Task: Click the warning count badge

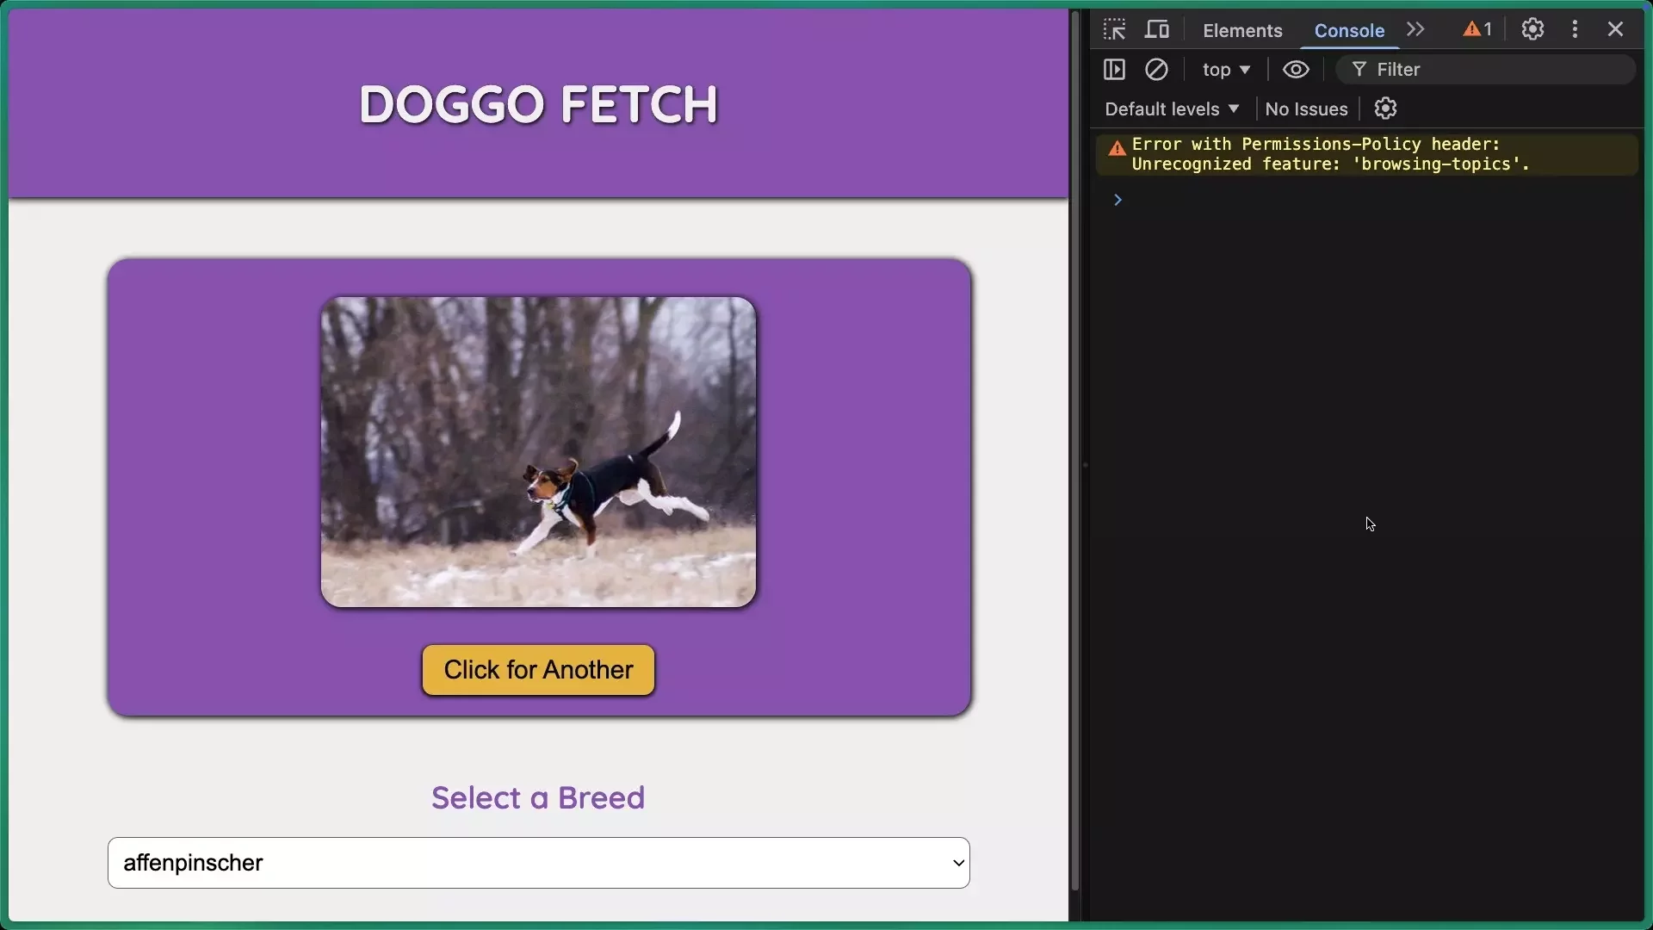Action: tap(1477, 29)
